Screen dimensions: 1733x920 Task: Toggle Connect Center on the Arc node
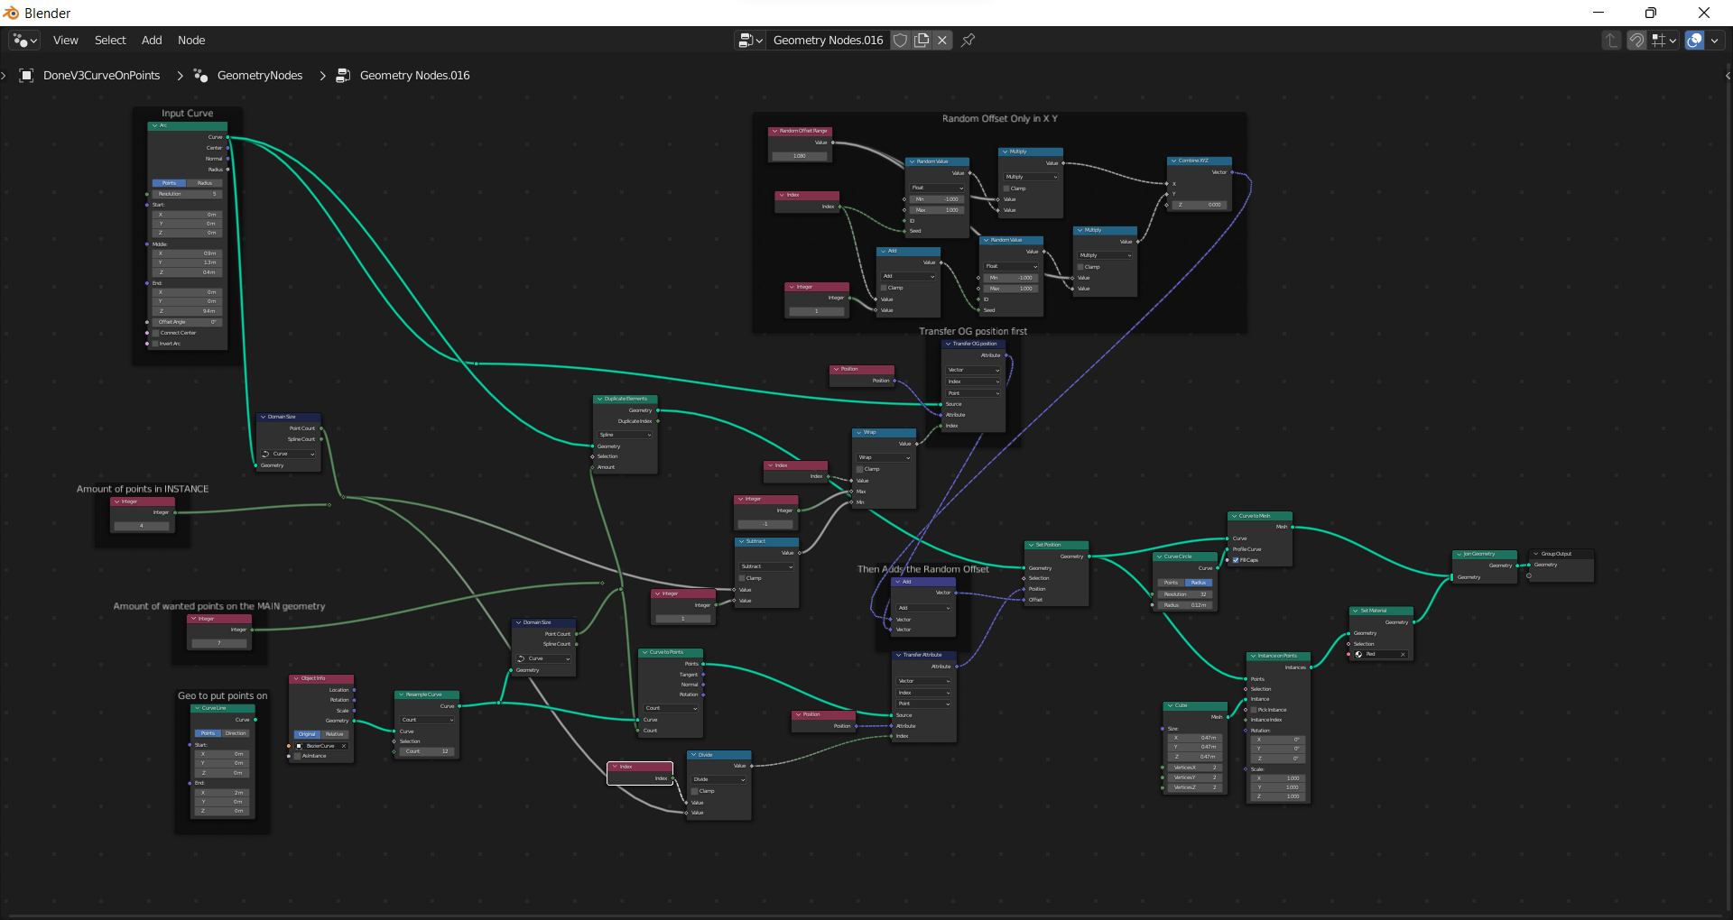point(155,333)
